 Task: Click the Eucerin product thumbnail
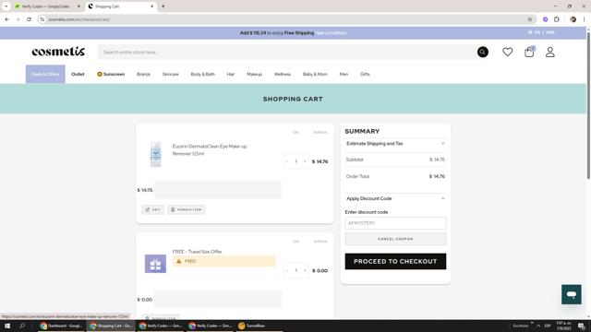(155, 154)
